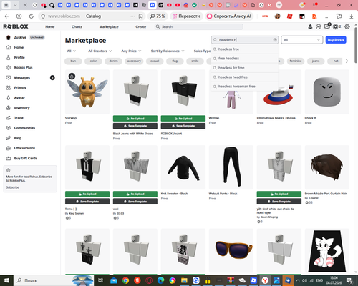Open the Charts top navigation tab
358x286 pixels.
tap(77, 26)
